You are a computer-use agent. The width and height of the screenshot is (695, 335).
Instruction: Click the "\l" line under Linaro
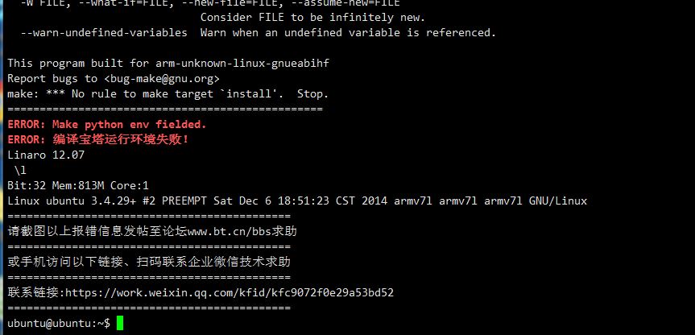click(20, 170)
